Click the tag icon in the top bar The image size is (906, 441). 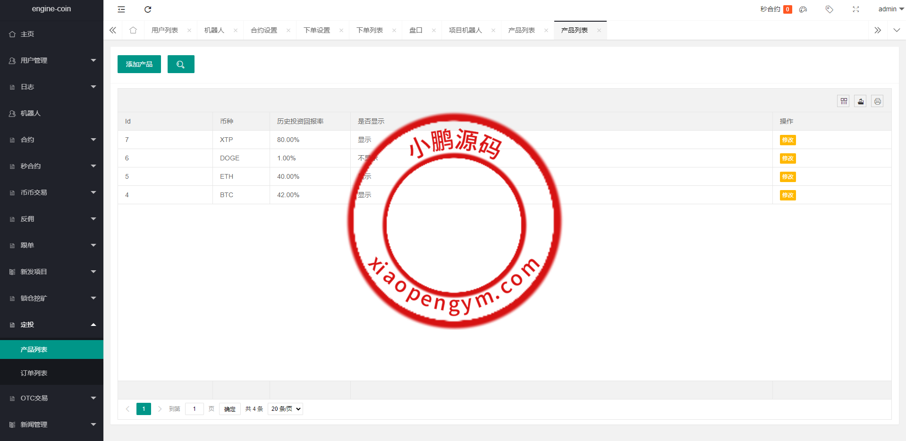[829, 9]
